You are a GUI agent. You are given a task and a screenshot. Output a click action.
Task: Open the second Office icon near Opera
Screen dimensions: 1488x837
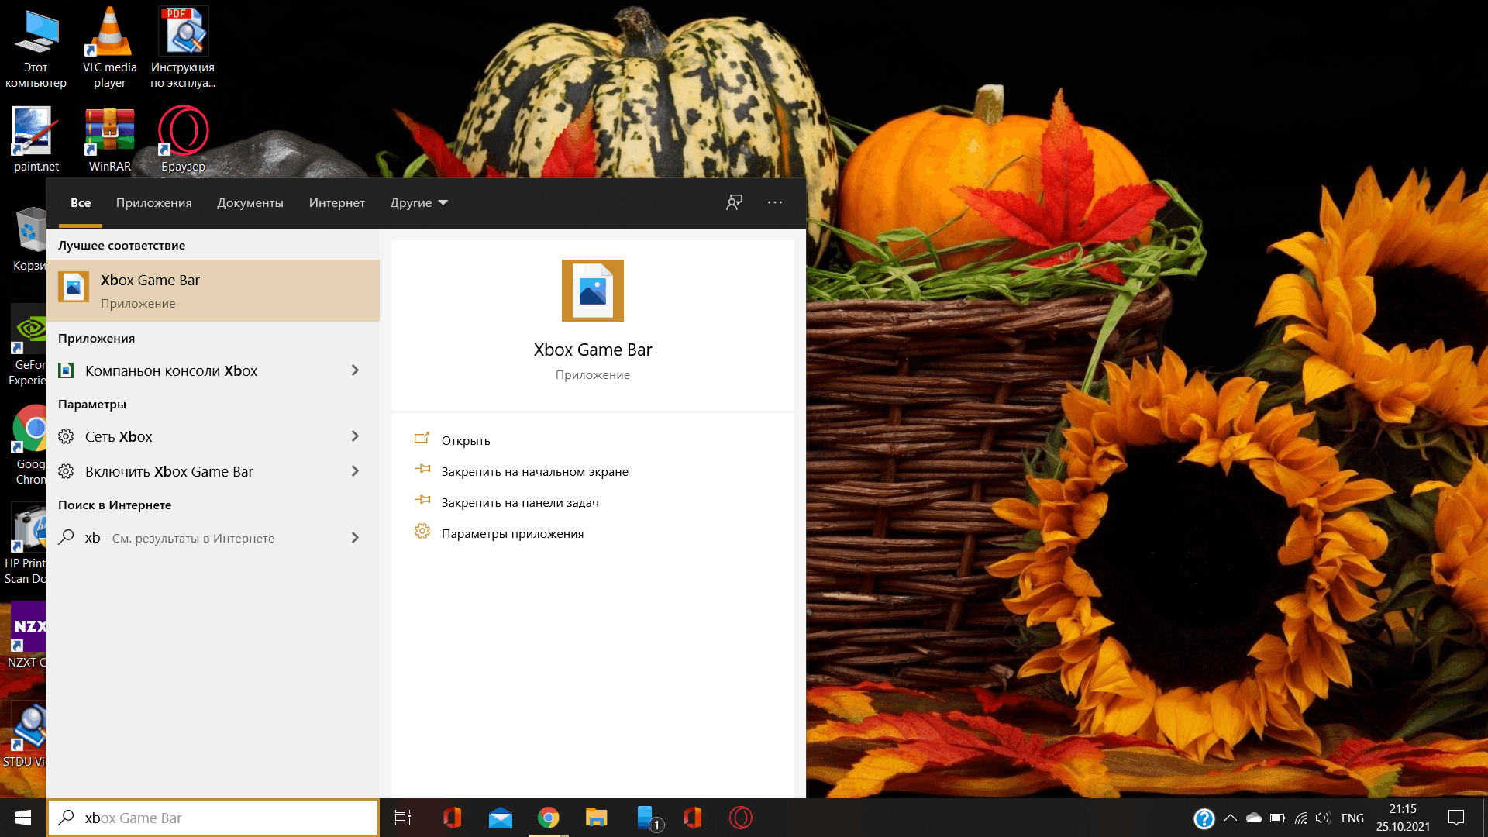[693, 818]
